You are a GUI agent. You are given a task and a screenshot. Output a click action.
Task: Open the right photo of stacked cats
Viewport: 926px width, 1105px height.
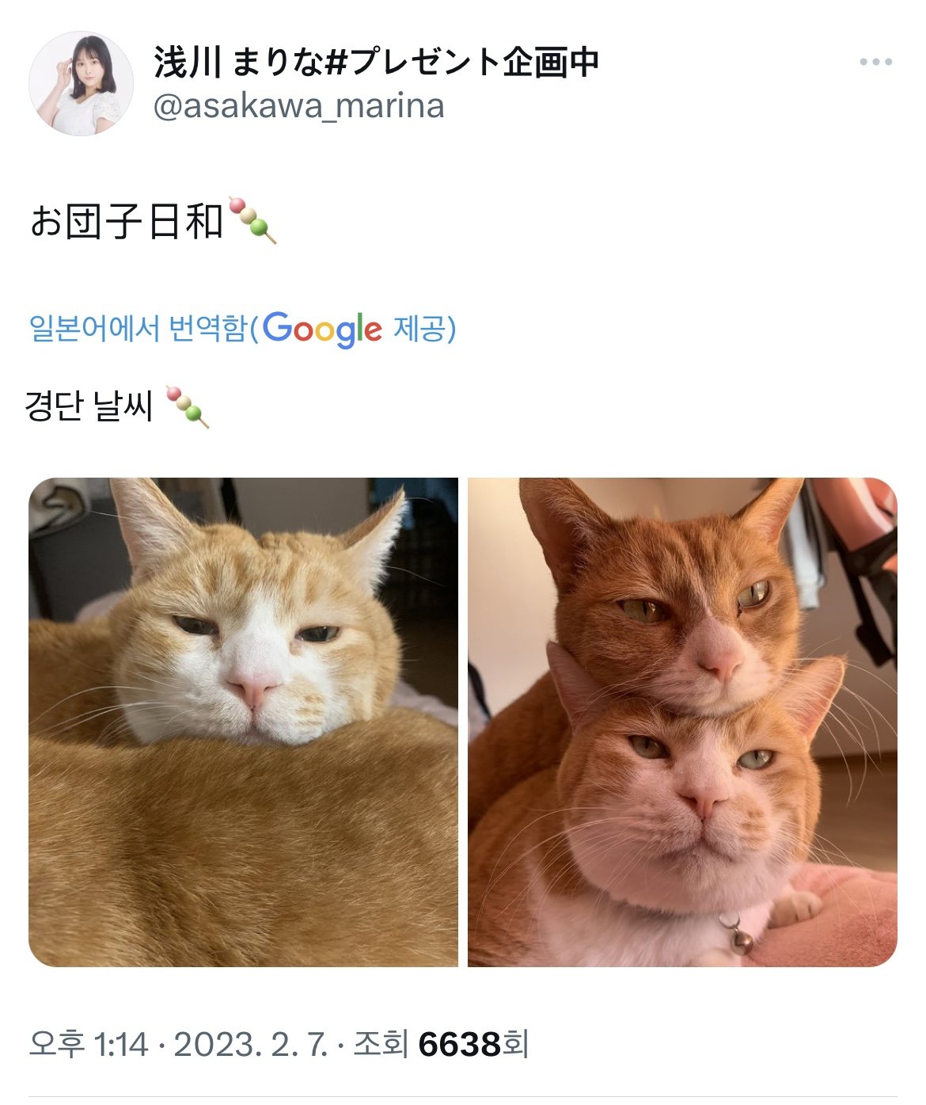point(682,722)
